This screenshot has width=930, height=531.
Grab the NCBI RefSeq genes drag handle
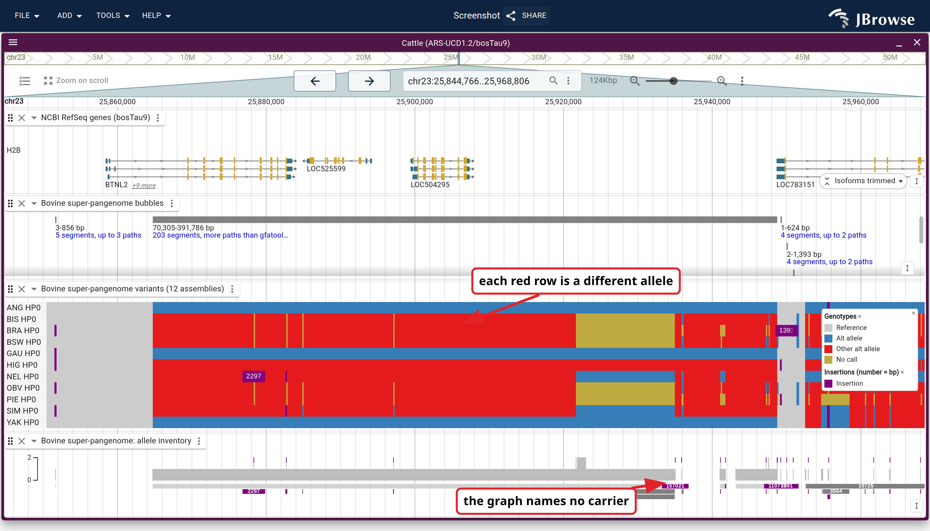pos(10,118)
